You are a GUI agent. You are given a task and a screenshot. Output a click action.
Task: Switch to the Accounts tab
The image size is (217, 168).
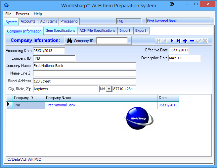(28, 21)
